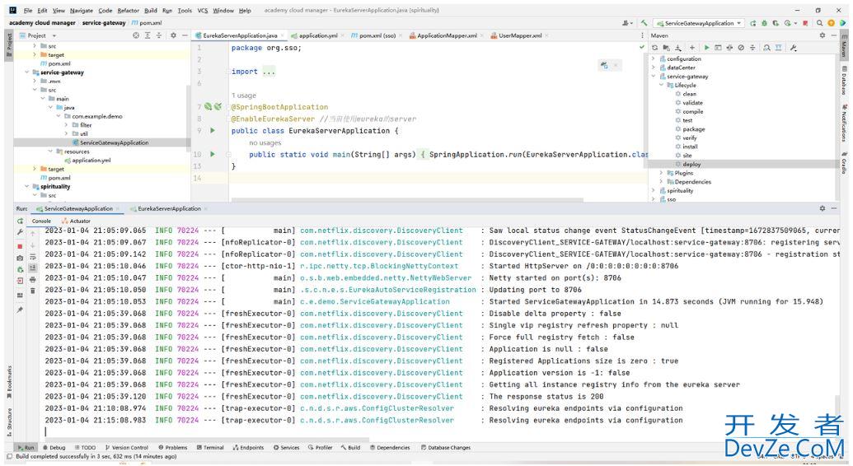Open the File menu

pos(28,11)
